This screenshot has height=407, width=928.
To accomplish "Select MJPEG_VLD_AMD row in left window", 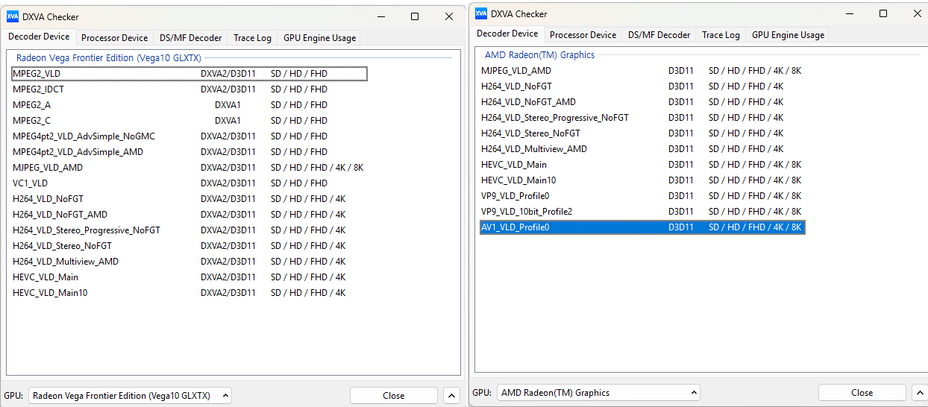I will coord(189,168).
